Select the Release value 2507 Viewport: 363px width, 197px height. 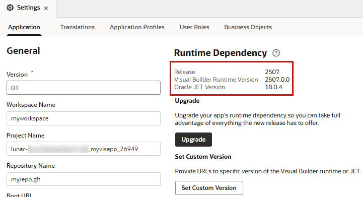click(272, 72)
